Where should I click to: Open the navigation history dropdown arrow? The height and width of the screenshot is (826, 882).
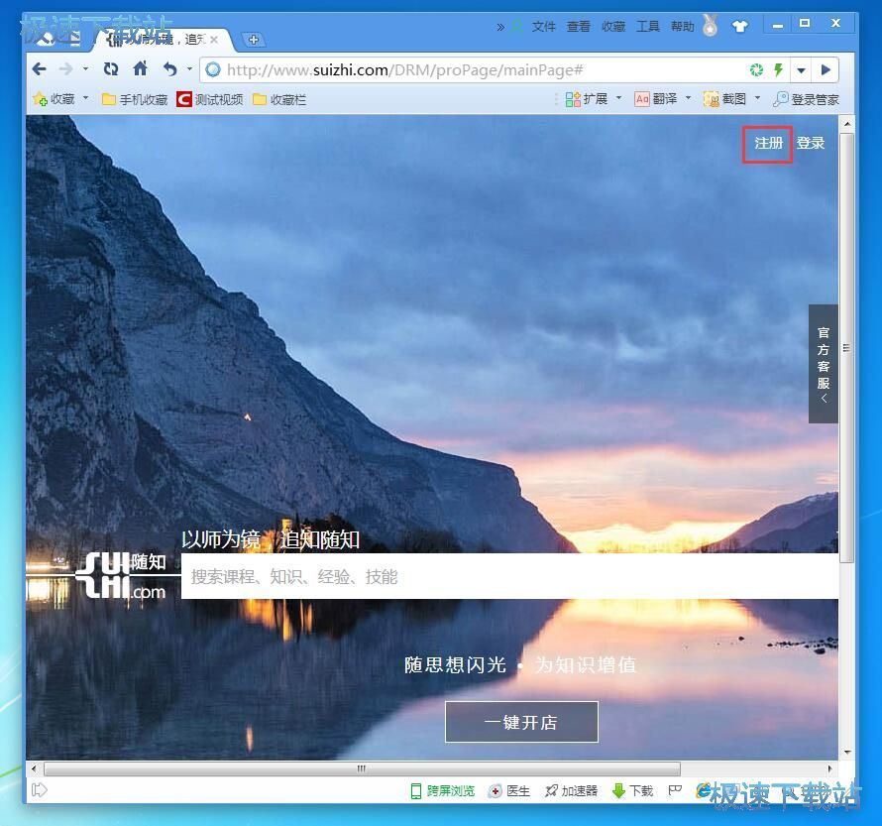pos(85,68)
